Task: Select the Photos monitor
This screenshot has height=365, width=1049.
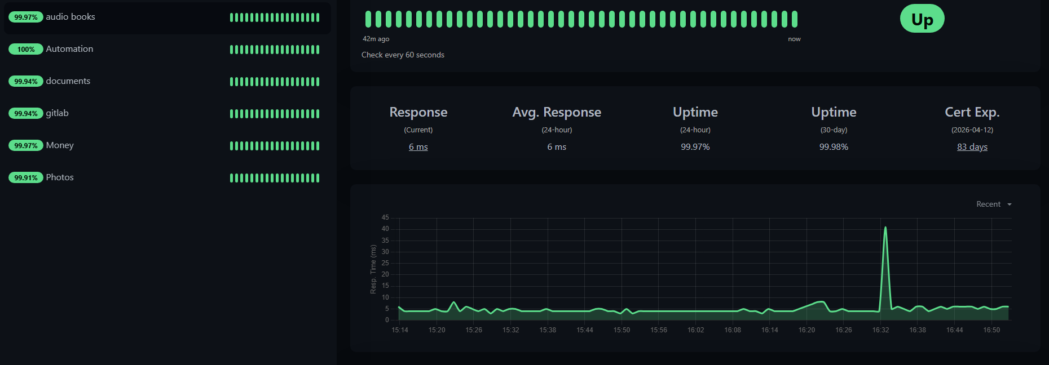Action: tap(60, 177)
